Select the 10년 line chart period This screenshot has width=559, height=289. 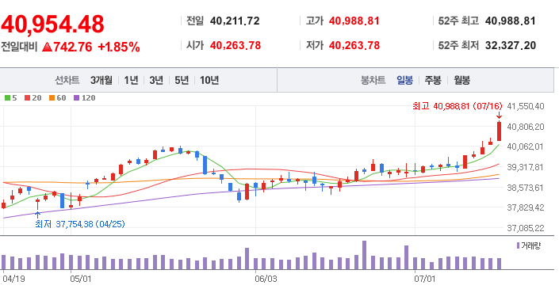pos(209,81)
